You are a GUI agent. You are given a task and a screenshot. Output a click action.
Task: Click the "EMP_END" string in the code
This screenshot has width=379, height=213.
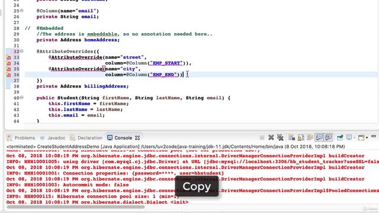tap(163, 75)
